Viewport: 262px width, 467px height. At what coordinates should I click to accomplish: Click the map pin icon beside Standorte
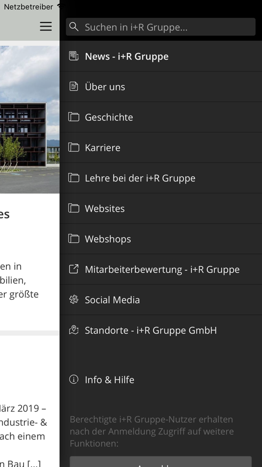(x=74, y=330)
